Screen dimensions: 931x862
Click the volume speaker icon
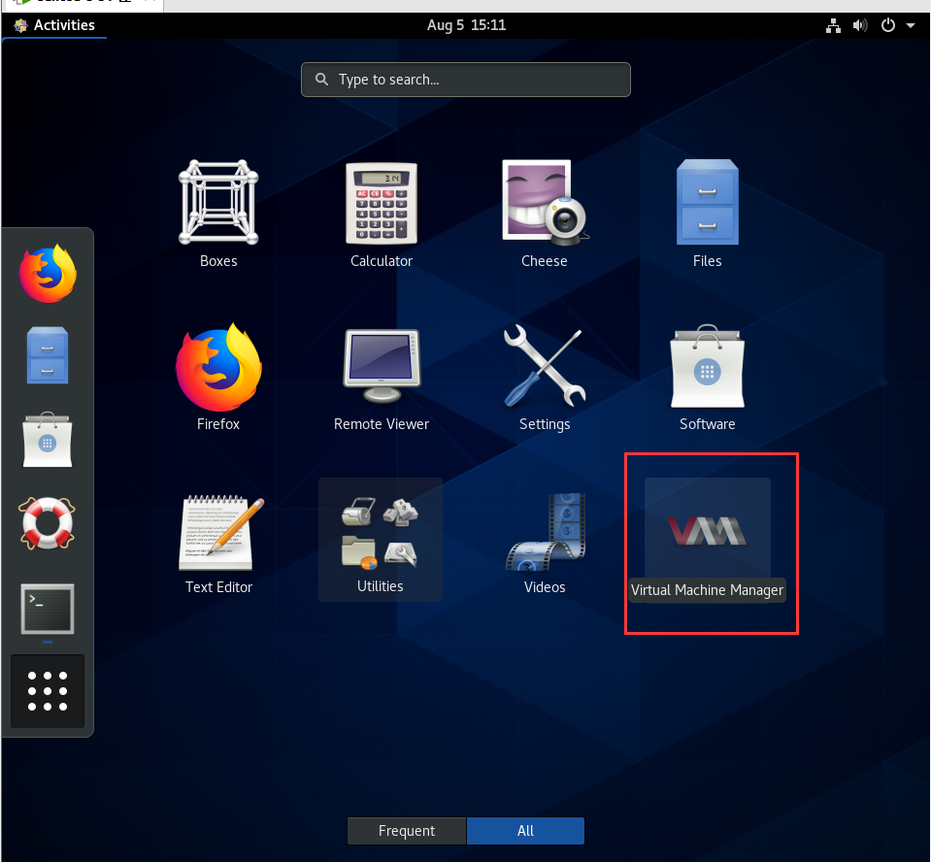point(860,25)
